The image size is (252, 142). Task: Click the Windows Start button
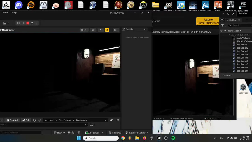point(79,138)
